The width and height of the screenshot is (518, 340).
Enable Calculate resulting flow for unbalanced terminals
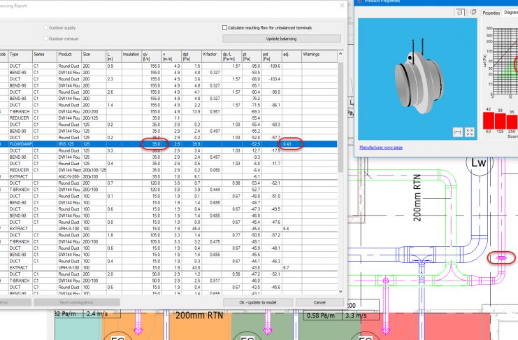coord(224,28)
